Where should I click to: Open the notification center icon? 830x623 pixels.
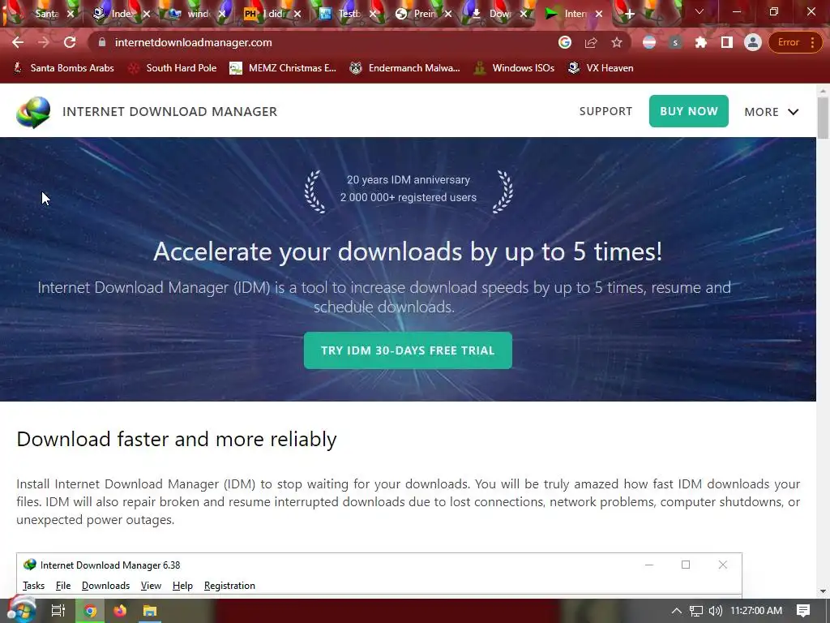click(x=803, y=611)
